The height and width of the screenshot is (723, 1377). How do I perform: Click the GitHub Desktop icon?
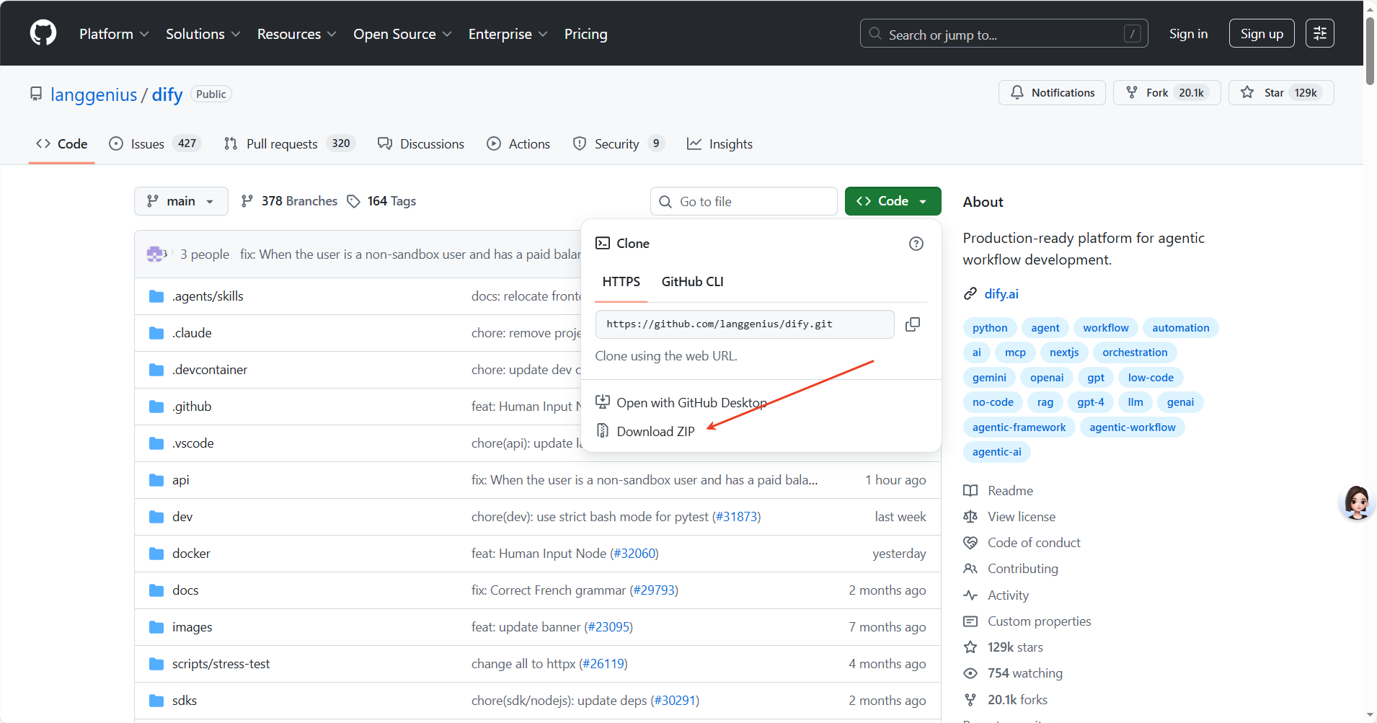[603, 402]
